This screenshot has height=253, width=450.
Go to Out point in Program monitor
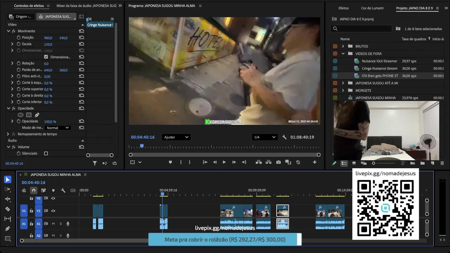[244, 162]
